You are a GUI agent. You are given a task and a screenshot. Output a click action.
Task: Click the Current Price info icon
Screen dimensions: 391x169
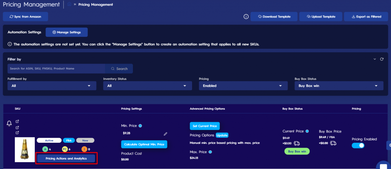pyautogui.click(x=307, y=131)
